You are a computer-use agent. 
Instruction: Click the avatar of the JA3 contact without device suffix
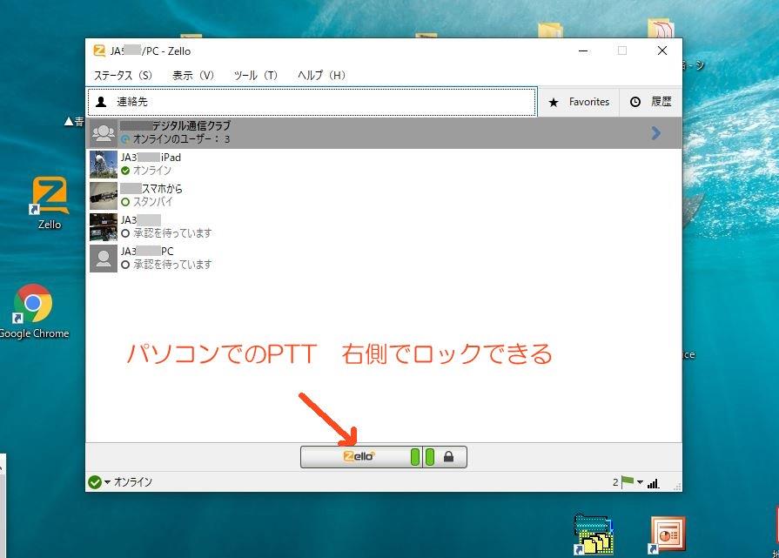[104, 227]
